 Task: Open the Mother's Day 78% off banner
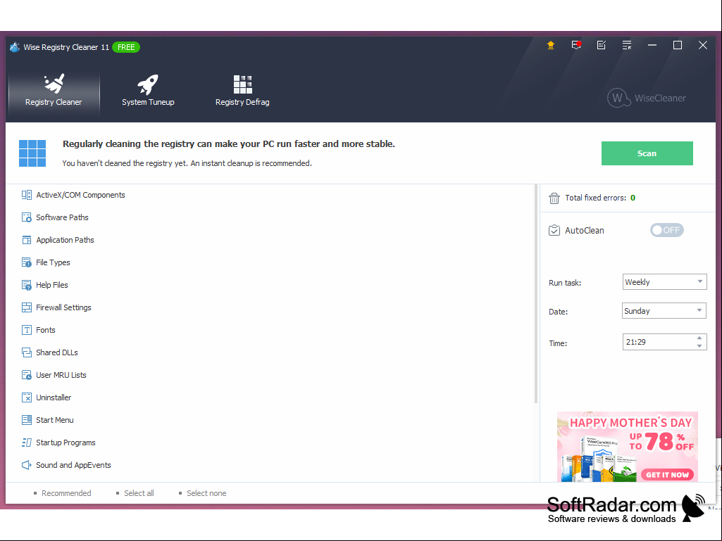click(x=627, y=447)
